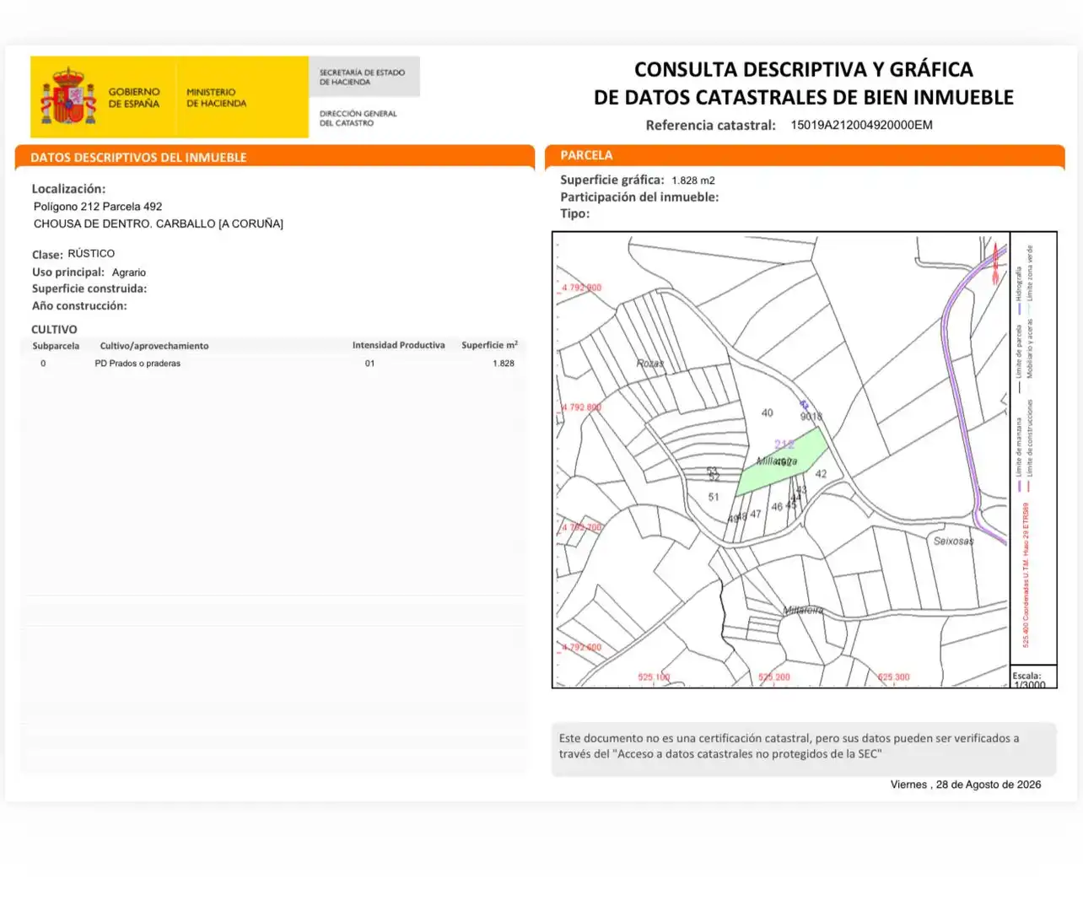This screenshot has height=911, width=1083.
Task: Click the 'Tipo:' label
Action: 575,213
